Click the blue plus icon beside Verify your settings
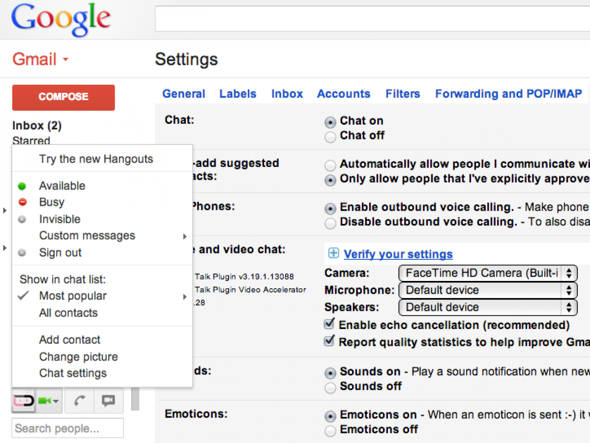 pos(333,253)
